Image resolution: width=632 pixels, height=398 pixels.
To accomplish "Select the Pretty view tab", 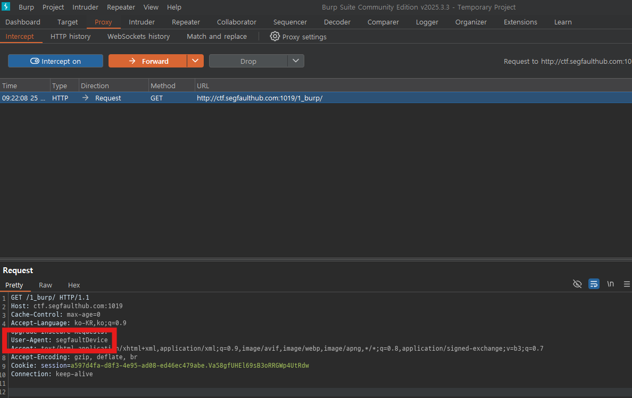I will 14,285.
